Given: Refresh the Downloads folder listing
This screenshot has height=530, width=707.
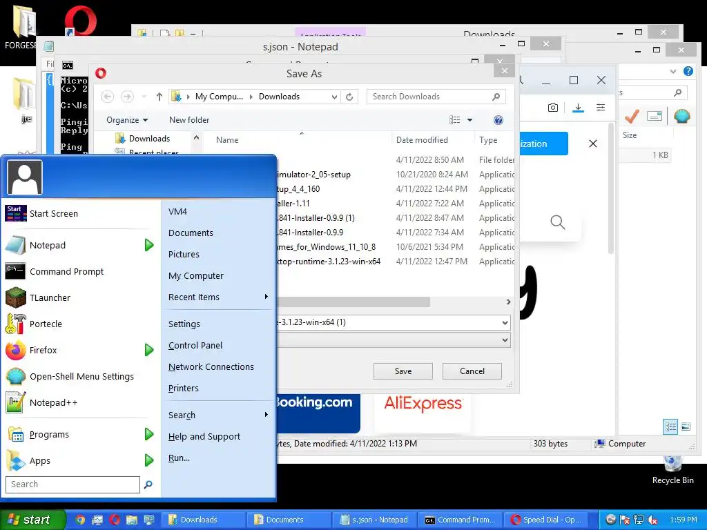Looking at the screenshot, I should pyautogui.click(x=349, y=97).
